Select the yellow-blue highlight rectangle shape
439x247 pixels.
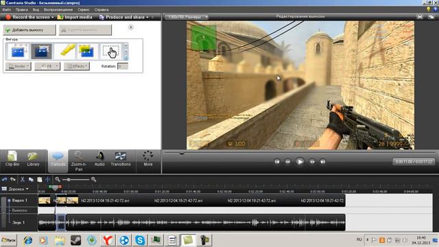tap(87, 51)
